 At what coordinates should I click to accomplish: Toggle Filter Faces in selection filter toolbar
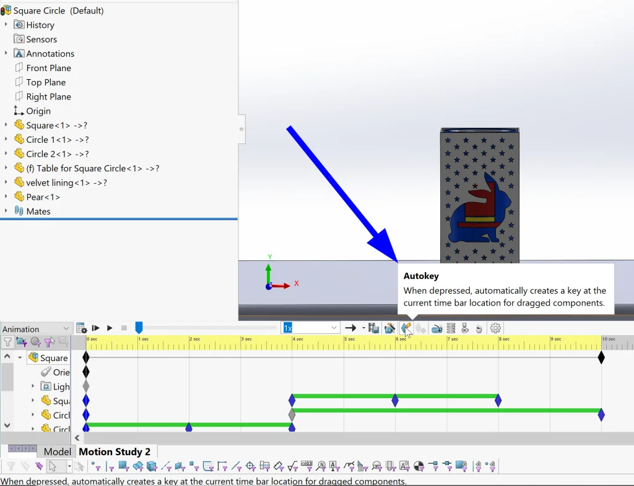124,466
